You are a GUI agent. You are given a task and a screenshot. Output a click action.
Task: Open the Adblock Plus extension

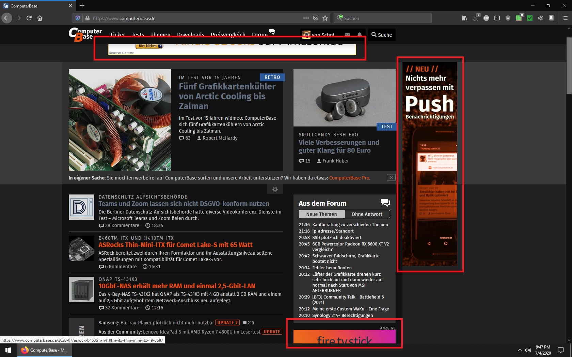point(486,18)
